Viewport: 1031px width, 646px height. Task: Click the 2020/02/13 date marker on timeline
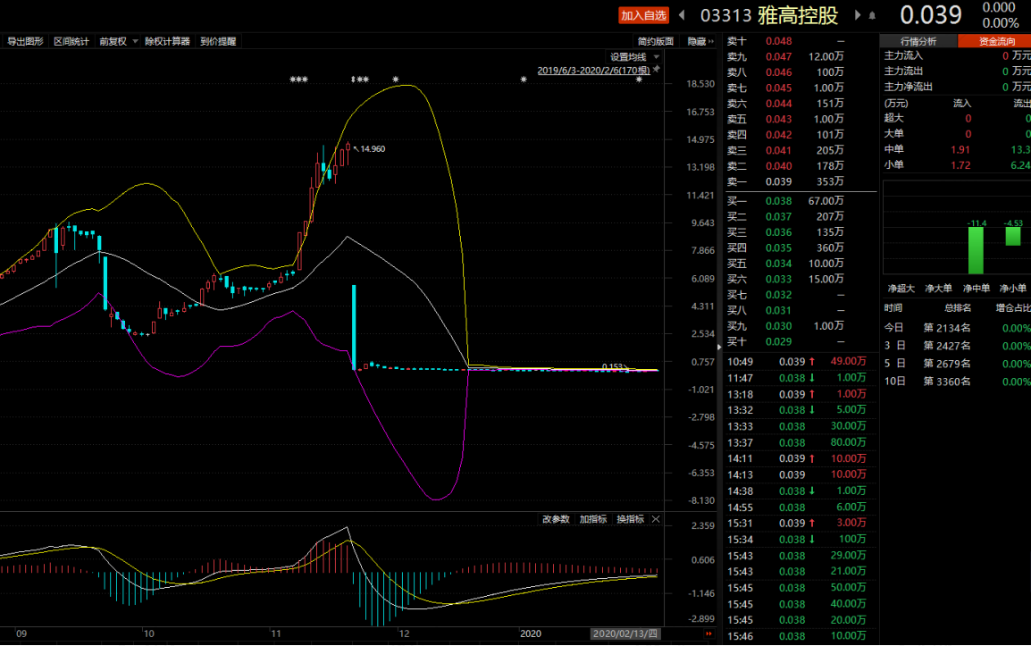624,633
